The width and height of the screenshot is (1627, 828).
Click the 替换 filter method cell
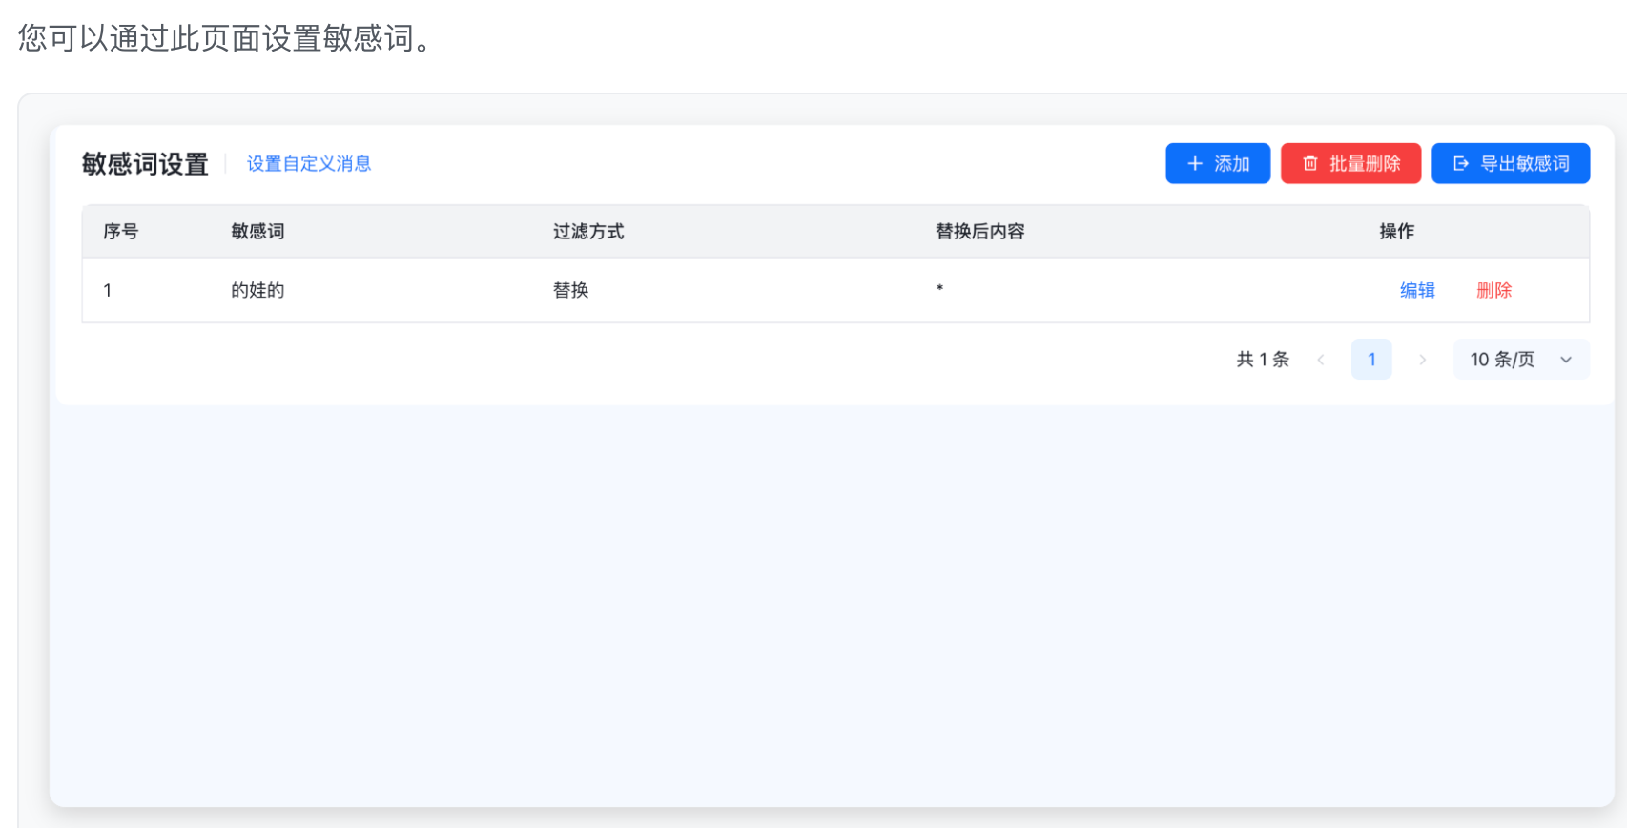click(570, 290)
